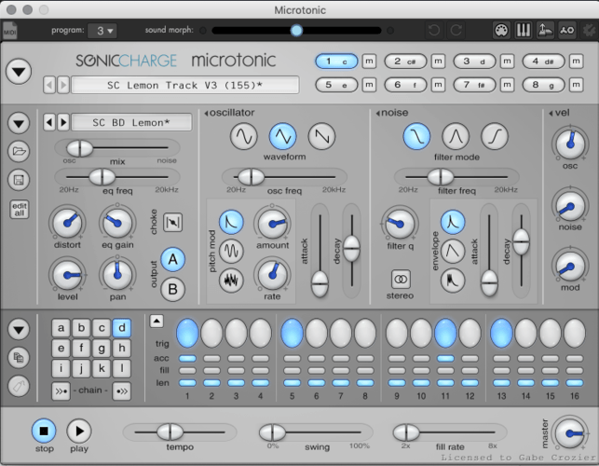
Task: Click the copy pattern icon
Action: (x=19, y=358)
